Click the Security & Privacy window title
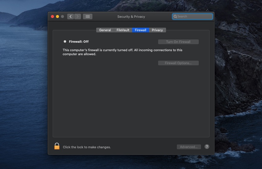The height and width of the screenshot is (169, 262). pyautogui.click(x=131, y=17)
